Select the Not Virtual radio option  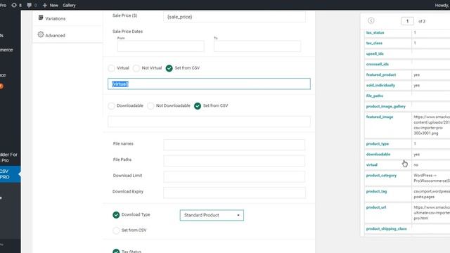136,68
